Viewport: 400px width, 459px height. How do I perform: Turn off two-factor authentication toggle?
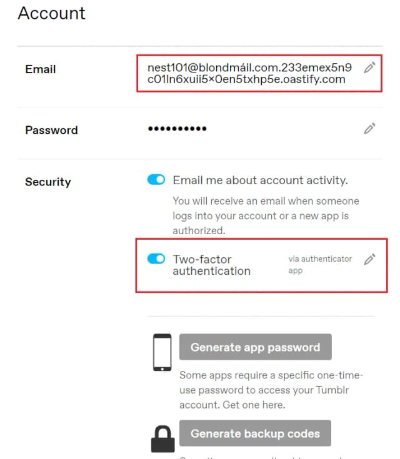(156, 259)
